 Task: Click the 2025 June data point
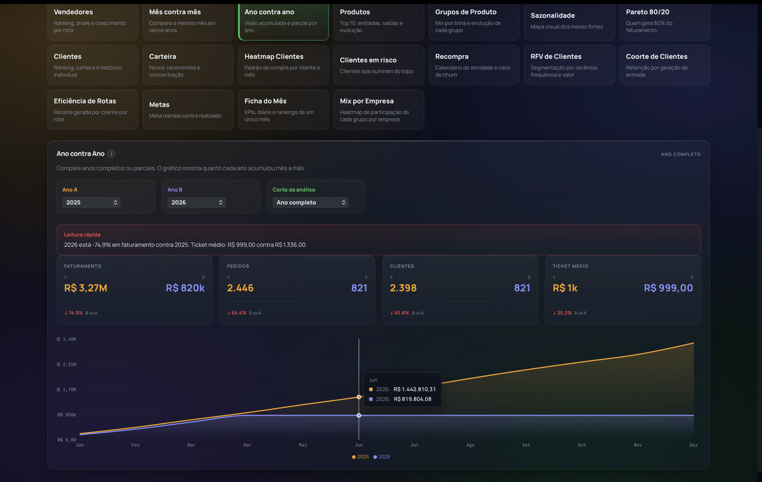[359, 397]
